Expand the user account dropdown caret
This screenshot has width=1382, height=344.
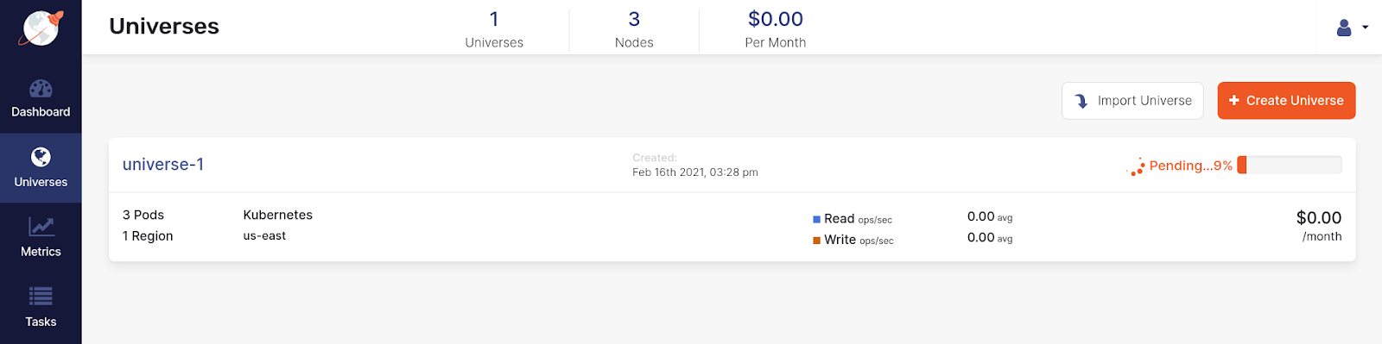[x=1365, y=28]
